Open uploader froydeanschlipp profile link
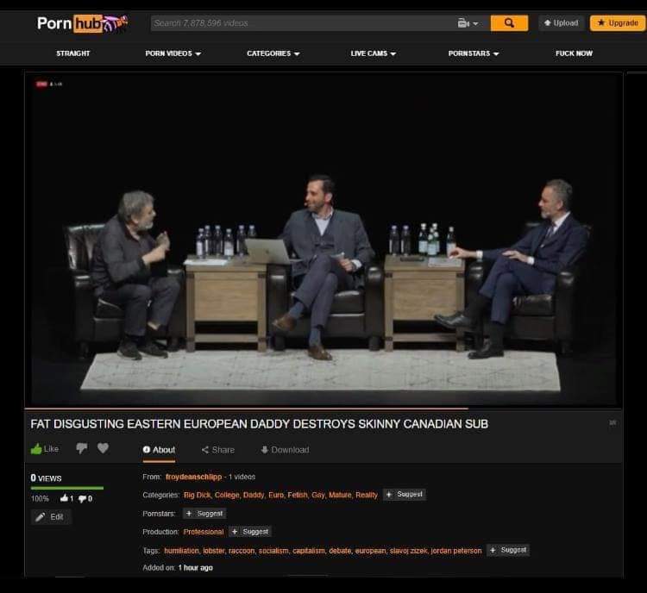Viewport: 647px width, 593px height. [x=193, y=477]
